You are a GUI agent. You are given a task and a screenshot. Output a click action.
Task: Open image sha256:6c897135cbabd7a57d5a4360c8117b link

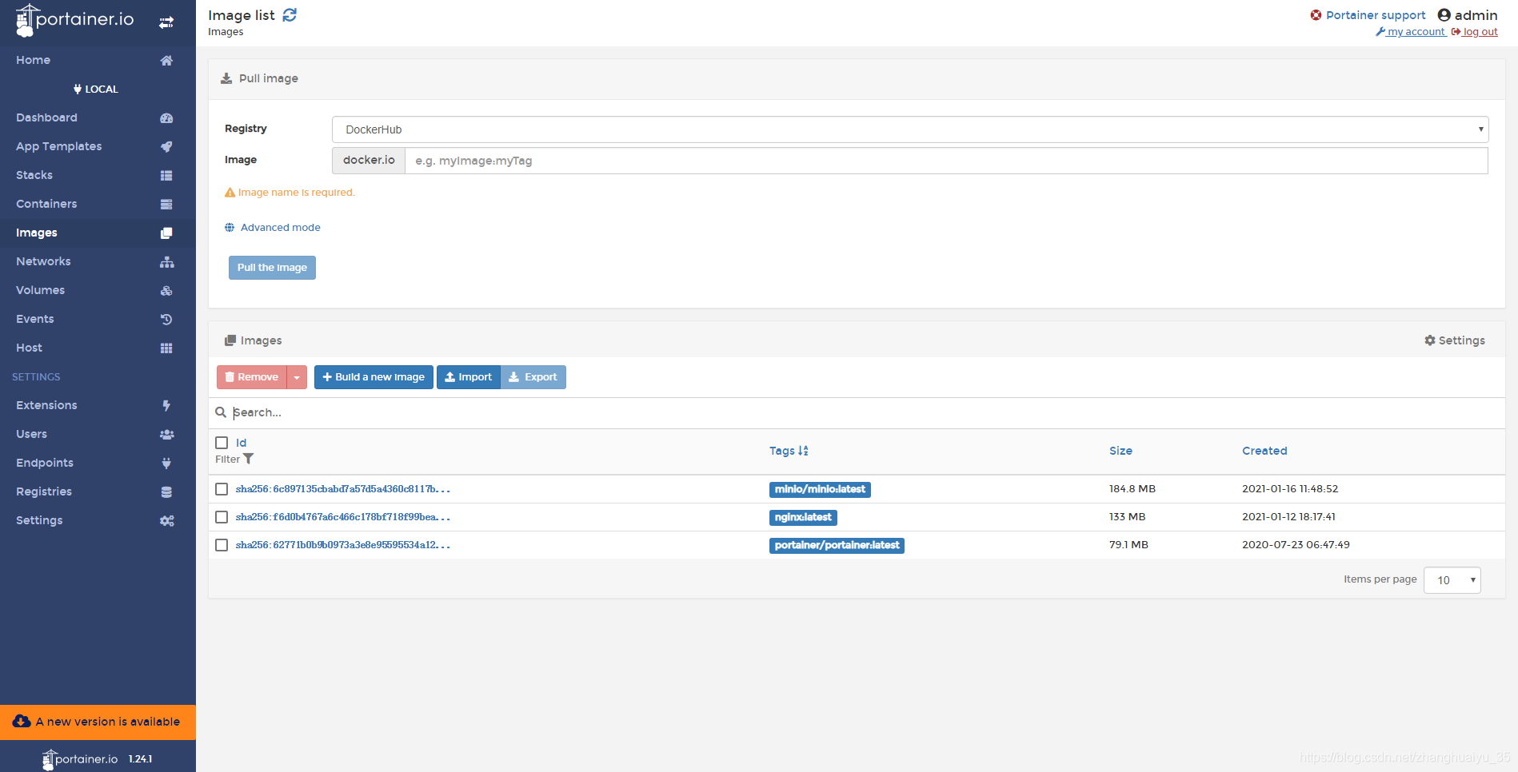[343, 489]
